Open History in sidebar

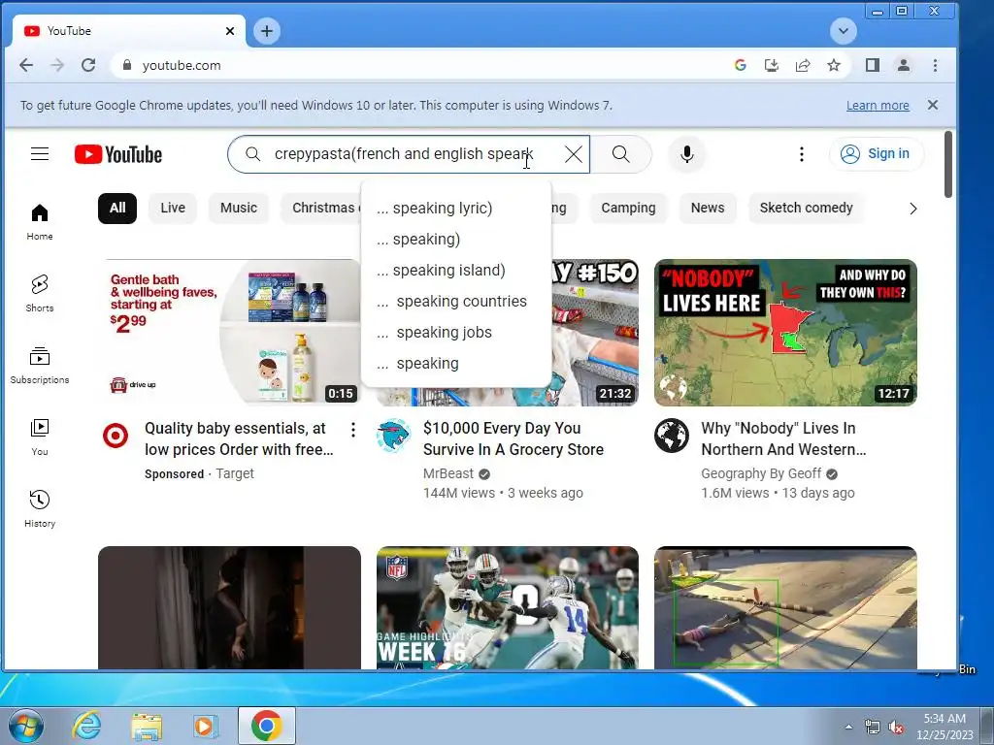click(x=39, y=508)
